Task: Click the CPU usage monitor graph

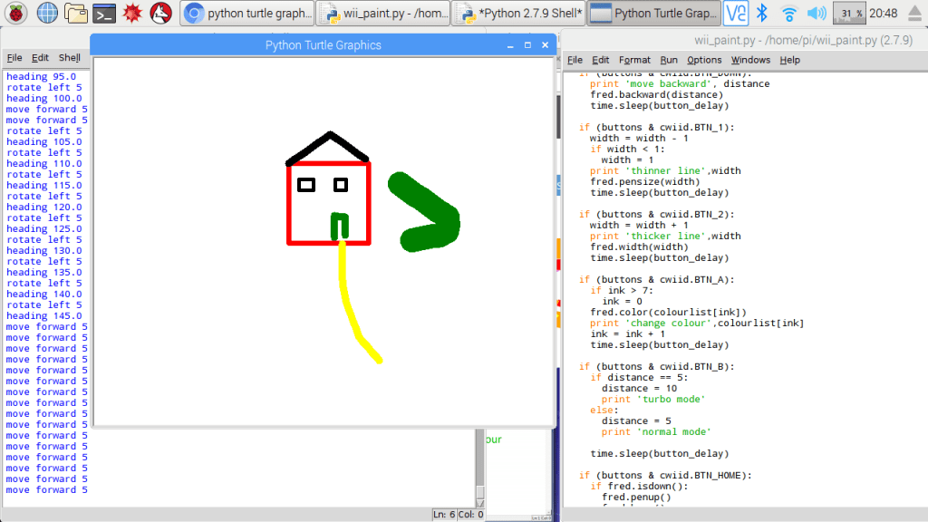Action: (x=849, y=13)
